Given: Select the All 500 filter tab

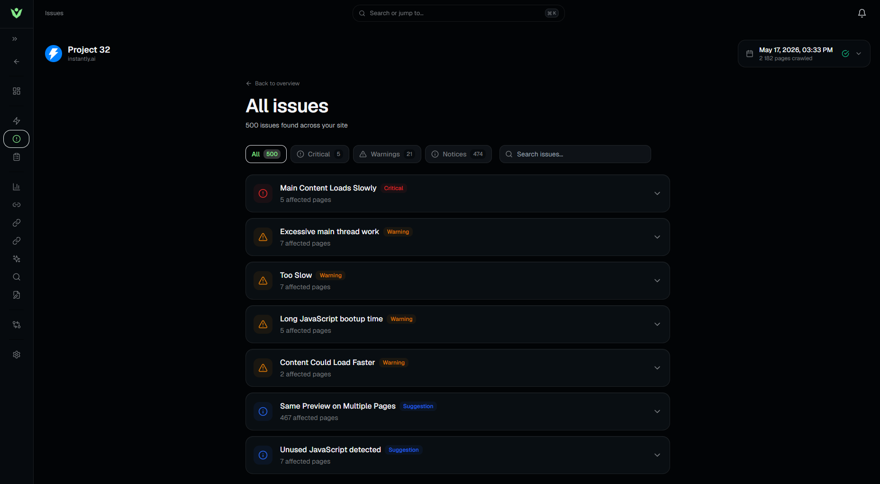Looking at the screenshot, I should [x=266, y=154].
